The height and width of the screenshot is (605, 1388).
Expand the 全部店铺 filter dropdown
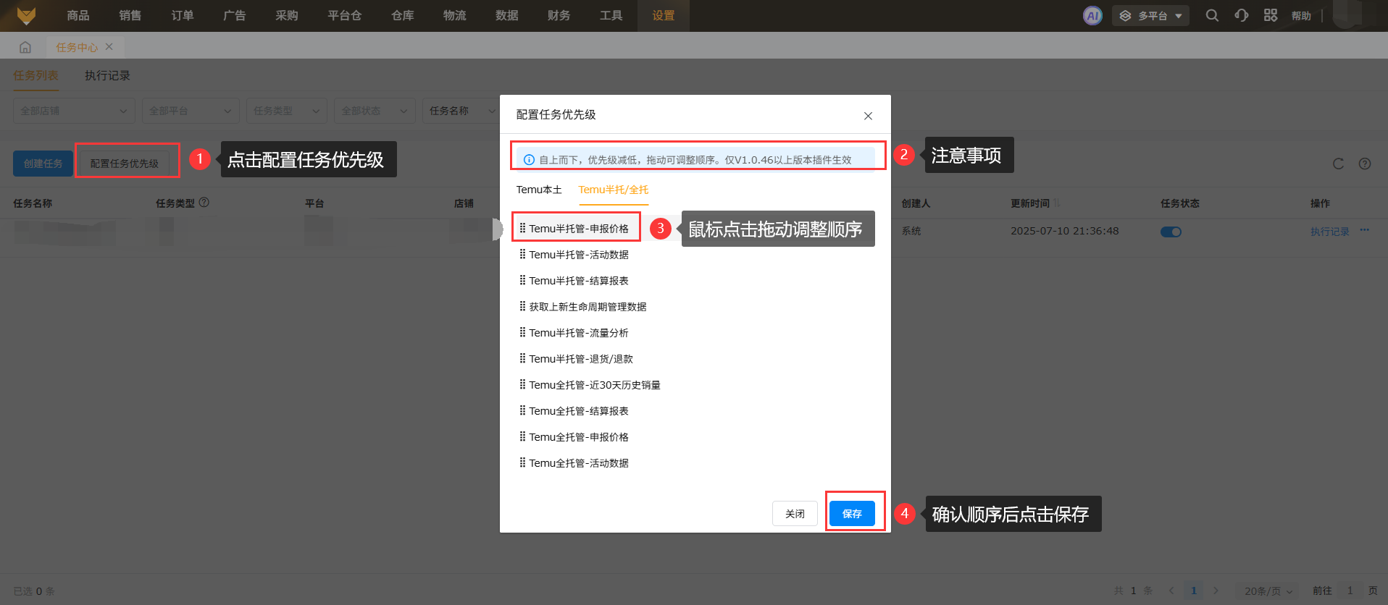point(75,111)
